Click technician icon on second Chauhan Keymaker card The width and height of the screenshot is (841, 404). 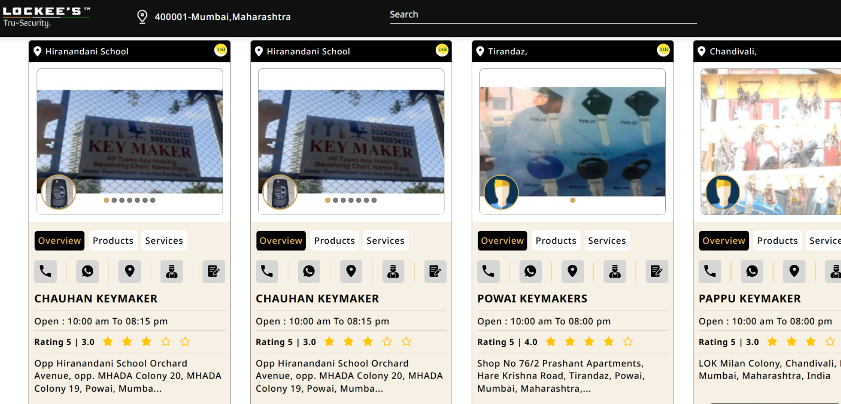point(393,271)
